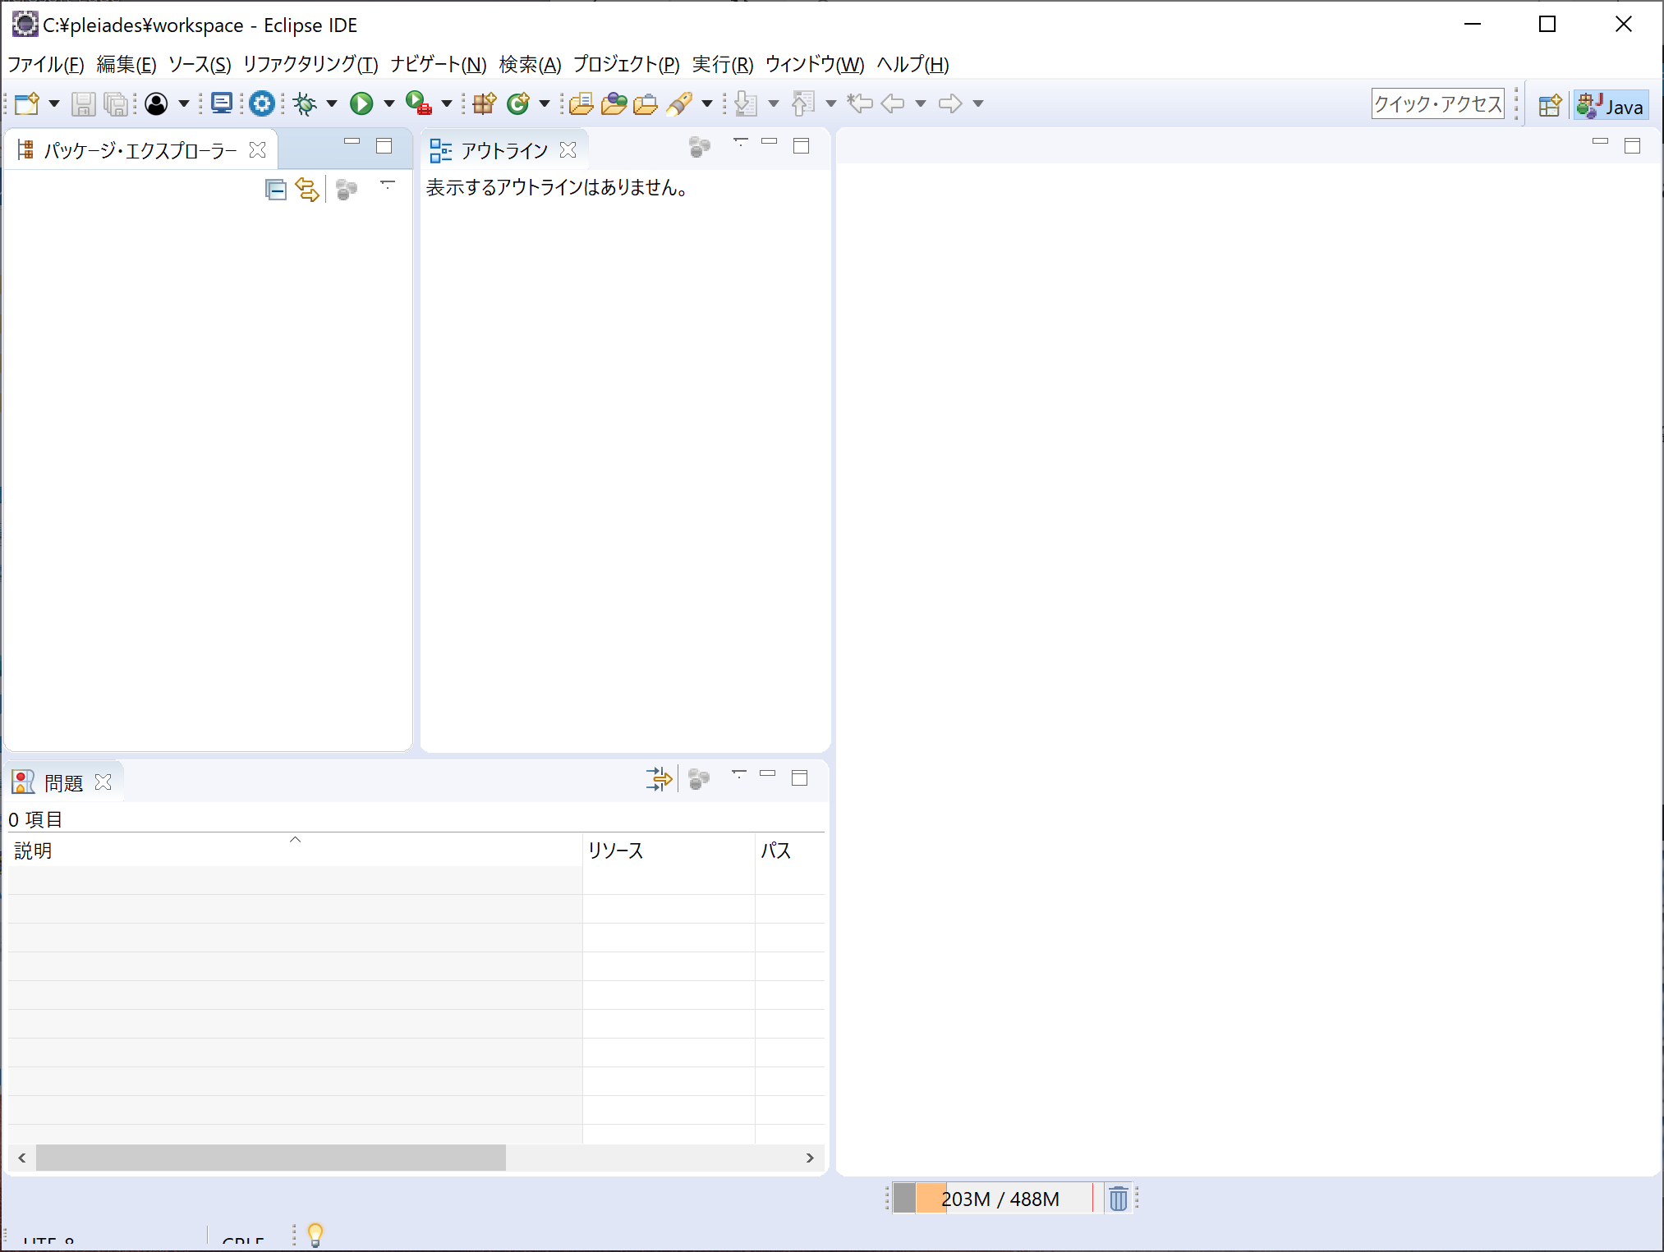Click the green Run button

pos(361,103)
